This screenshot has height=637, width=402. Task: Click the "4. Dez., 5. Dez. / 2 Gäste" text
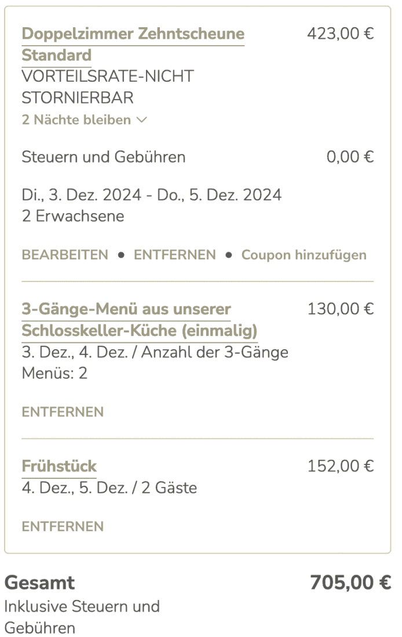click(109, 488)
